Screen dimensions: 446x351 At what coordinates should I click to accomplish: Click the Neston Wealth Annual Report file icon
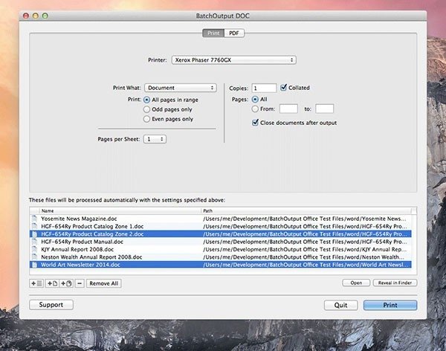34,257
